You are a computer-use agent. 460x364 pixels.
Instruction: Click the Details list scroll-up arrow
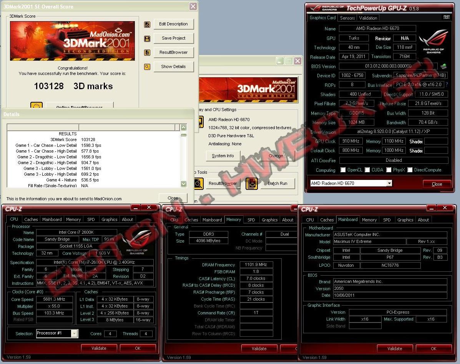pos(184,127)
